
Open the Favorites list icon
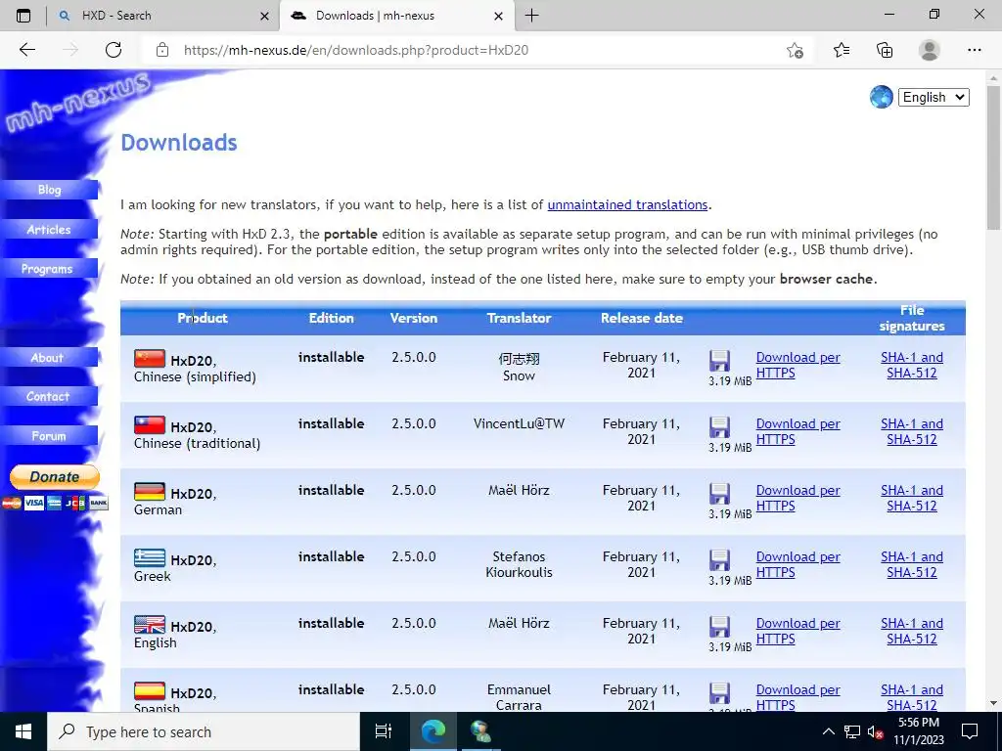pos(842,50)
